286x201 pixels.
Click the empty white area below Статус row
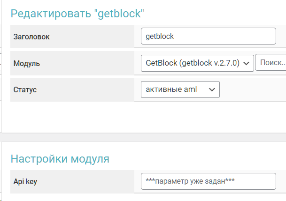tap(141, 117)
